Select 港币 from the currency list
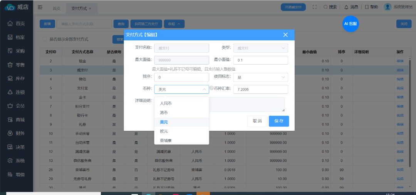416x195 pixels. [164, 113]
